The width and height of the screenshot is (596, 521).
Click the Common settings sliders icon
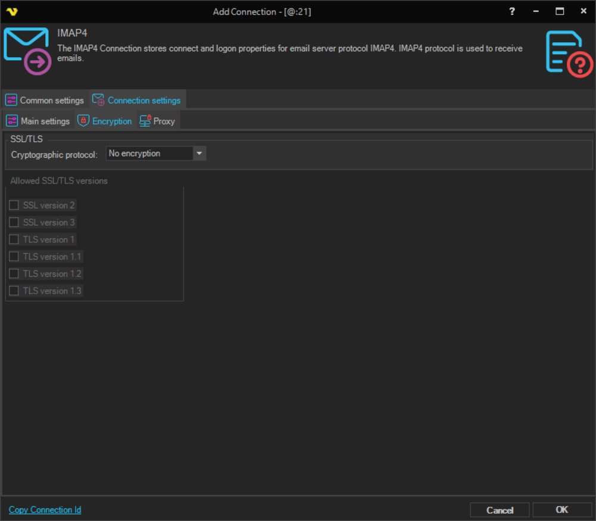(x=11, y=100)
